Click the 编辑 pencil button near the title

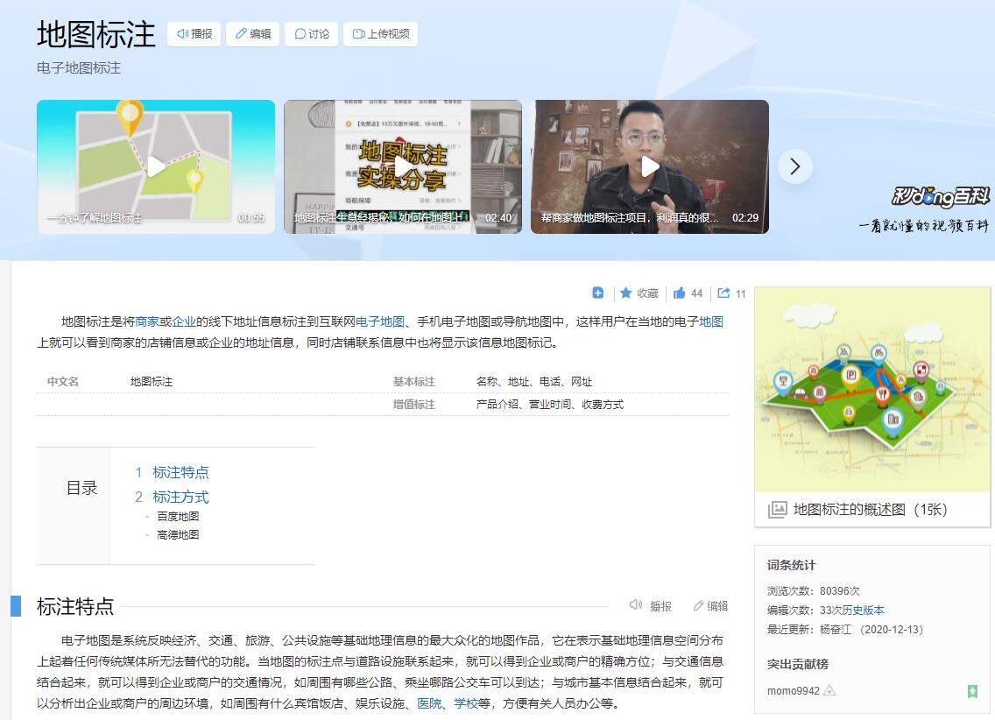252,34
